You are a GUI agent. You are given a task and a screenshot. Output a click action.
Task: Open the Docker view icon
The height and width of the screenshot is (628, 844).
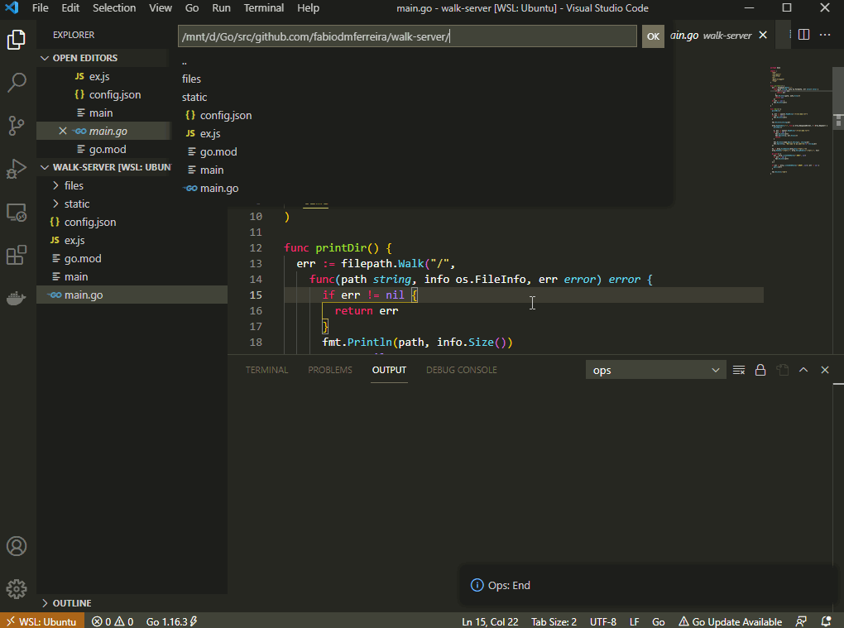pyautogui.click(x=17, y=298)
